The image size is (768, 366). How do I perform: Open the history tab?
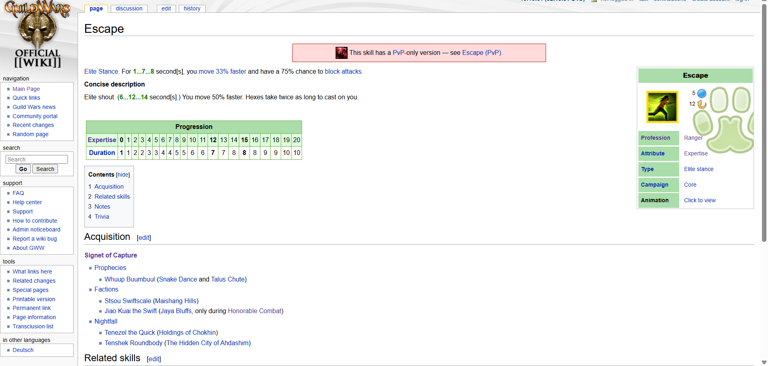pyautogui.click(x=192, y=8)
